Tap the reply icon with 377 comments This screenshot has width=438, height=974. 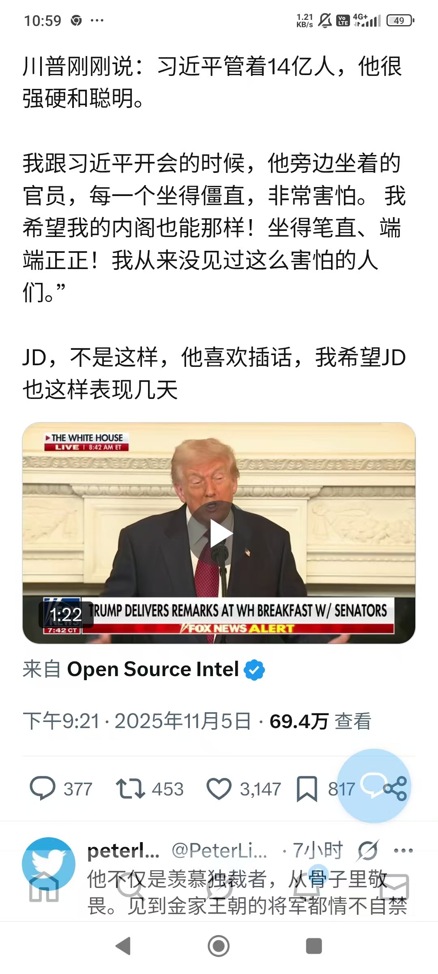coord(43,788)
